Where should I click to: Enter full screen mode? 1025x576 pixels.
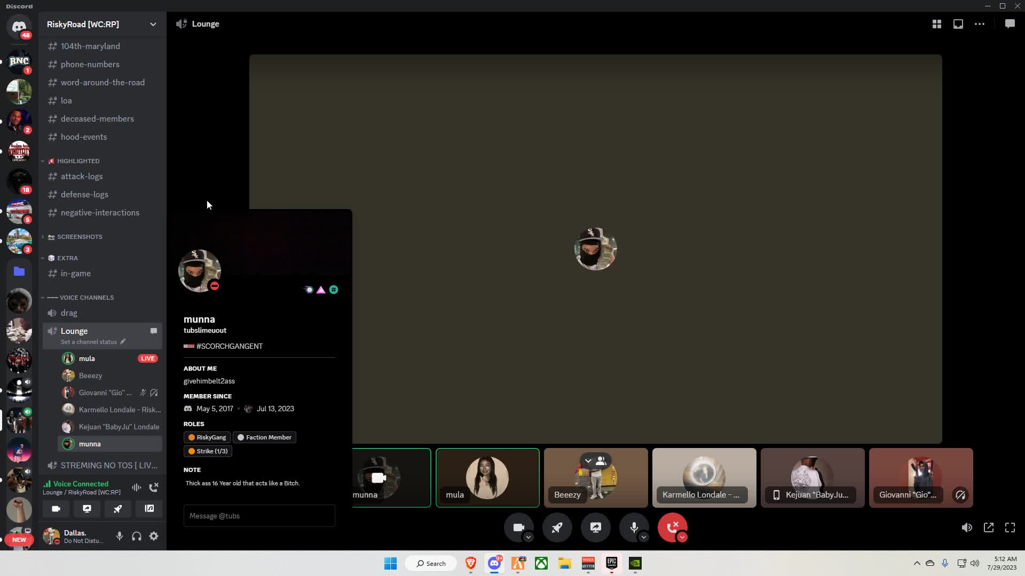pyautogui.click(x=1010, y=527)
